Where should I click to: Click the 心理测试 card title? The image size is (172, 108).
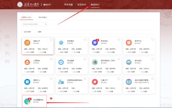(37, 61)
